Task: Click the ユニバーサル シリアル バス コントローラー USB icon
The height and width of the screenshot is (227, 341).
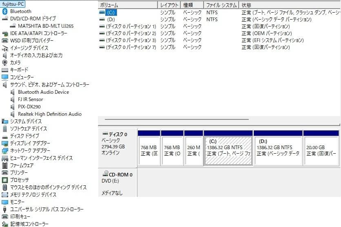Action: point(5,209)
